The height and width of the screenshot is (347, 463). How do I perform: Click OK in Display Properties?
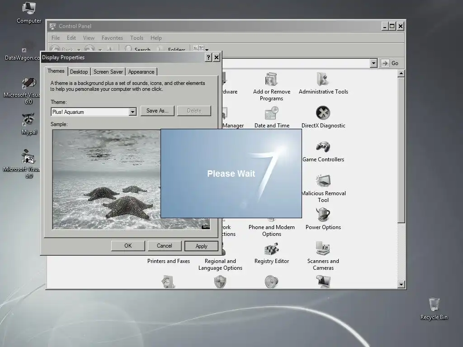click(x=128, y=246)
